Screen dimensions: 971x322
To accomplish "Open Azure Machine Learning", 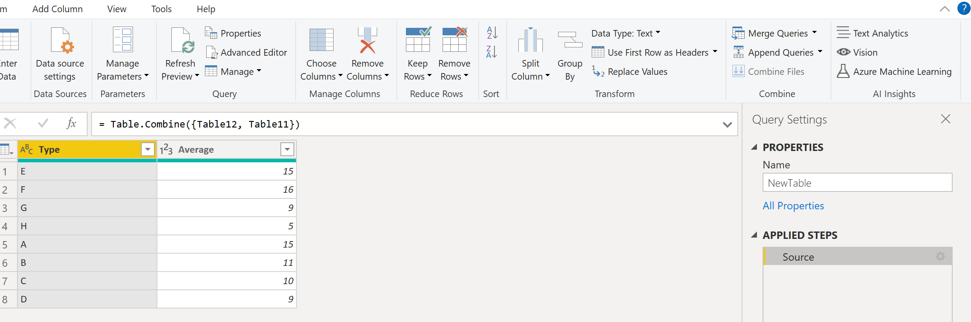I will 894,71.
